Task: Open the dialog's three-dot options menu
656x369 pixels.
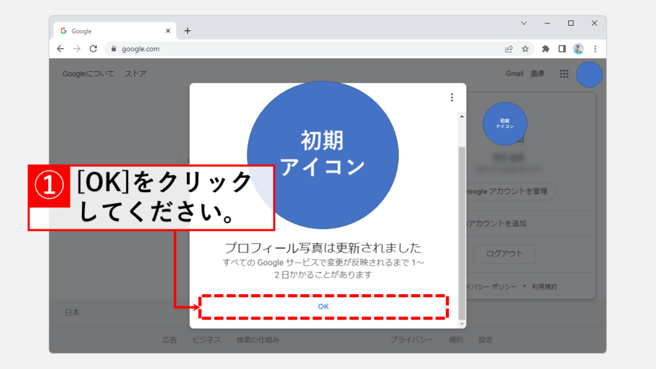Action: tap(452, 97)
